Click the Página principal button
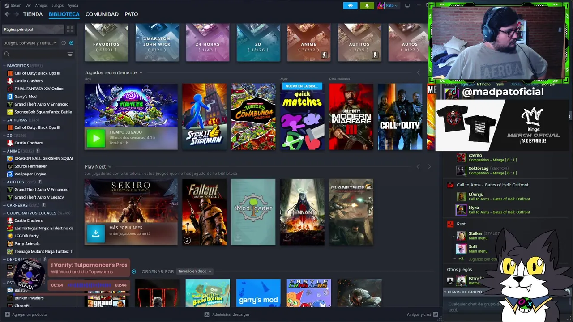The image size is (573, 322). (x=32, y=29)
